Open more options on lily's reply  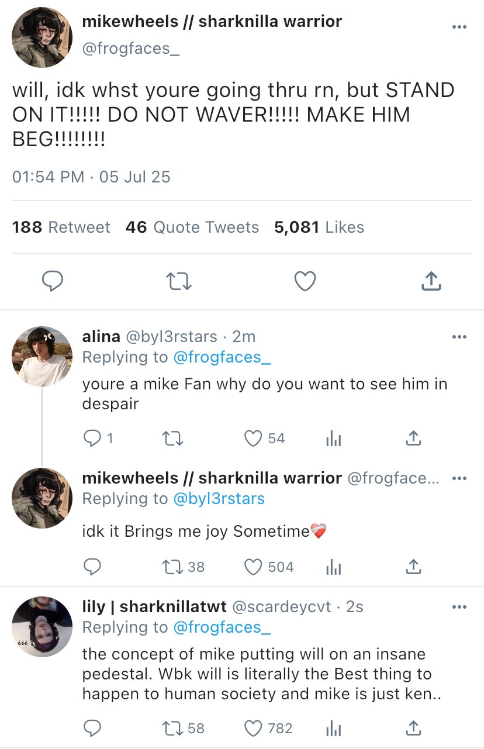point(459,607)
